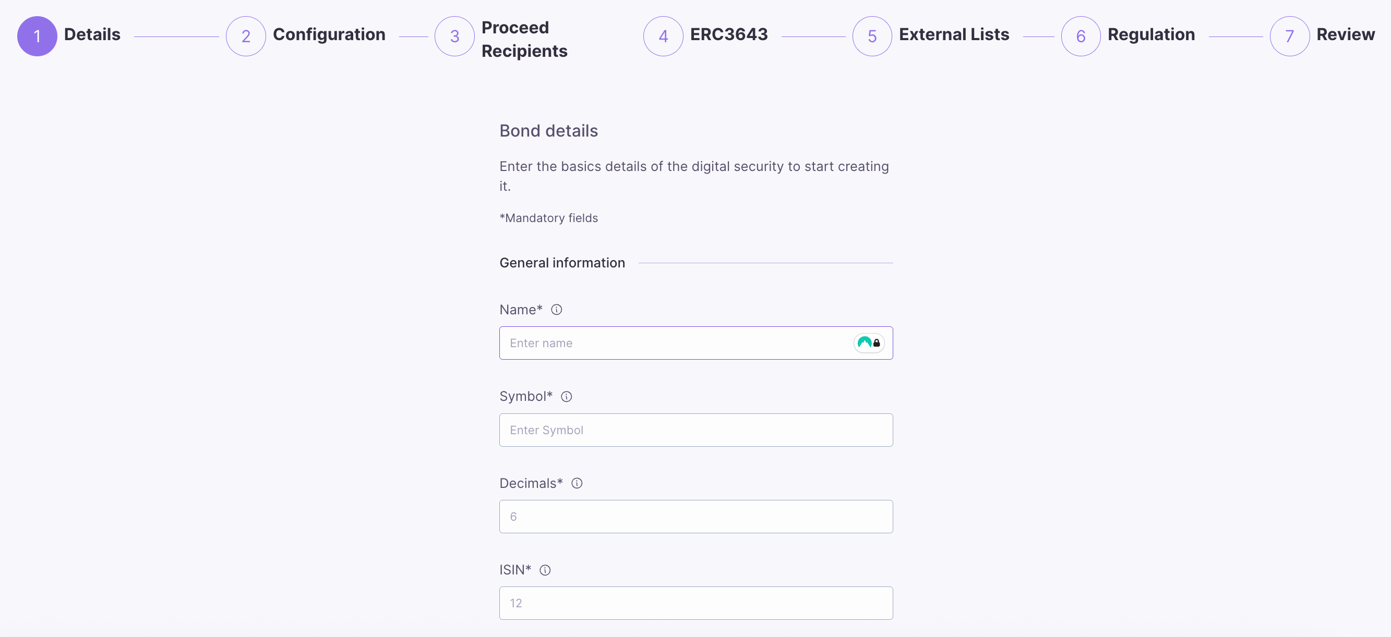The width and height of the screenshot is (1391, 637).
Task: Select step 1 circle for Details
Action: (37, 36)
